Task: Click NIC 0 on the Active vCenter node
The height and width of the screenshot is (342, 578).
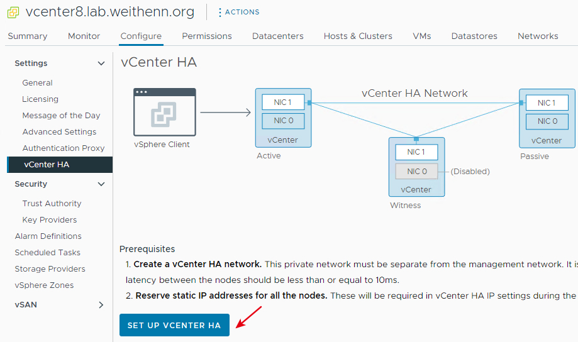Action: coord(283,121)
